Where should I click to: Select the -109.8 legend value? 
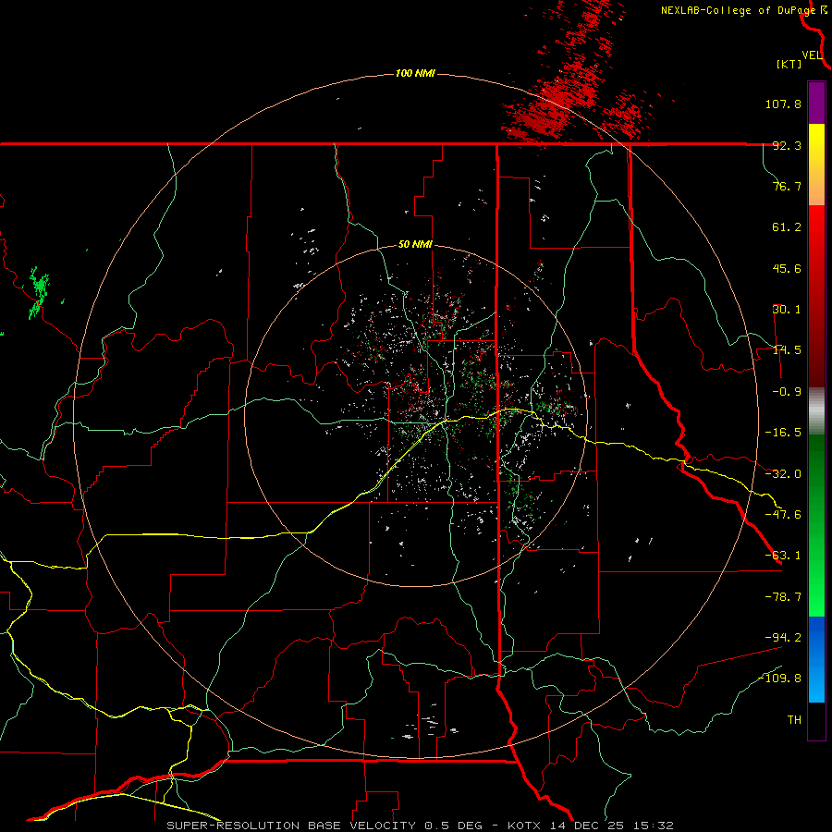780,679
